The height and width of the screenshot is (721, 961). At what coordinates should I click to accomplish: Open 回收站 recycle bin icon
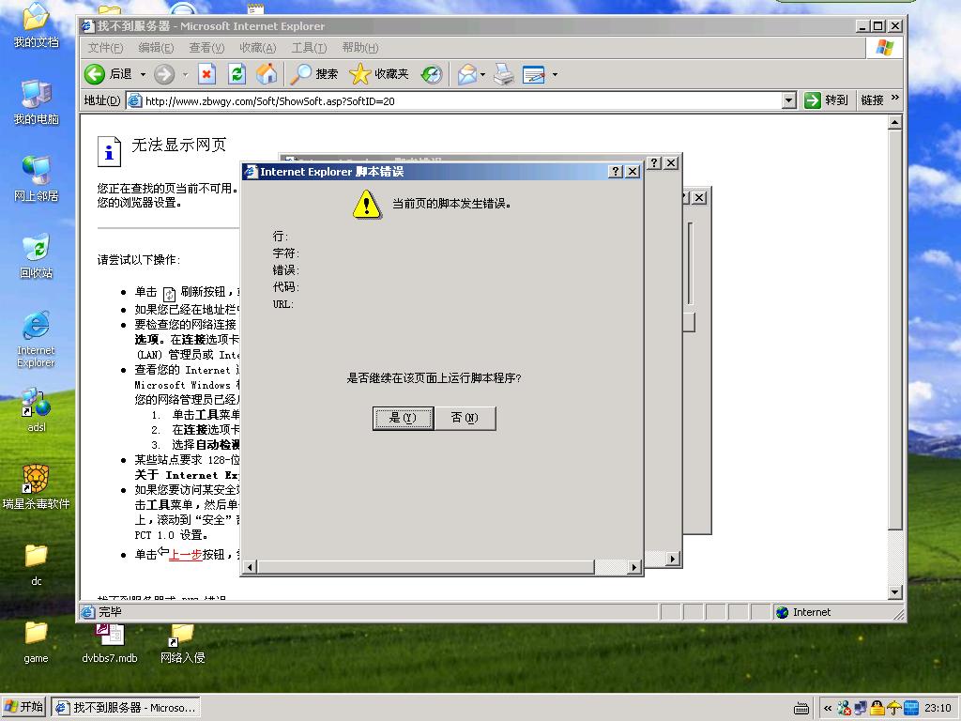pyautogui.click(x=37, y=255)
